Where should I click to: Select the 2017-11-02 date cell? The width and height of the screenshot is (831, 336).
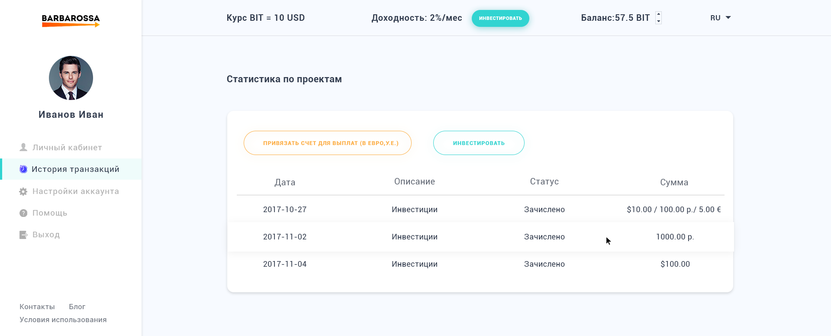pos(285,237)
